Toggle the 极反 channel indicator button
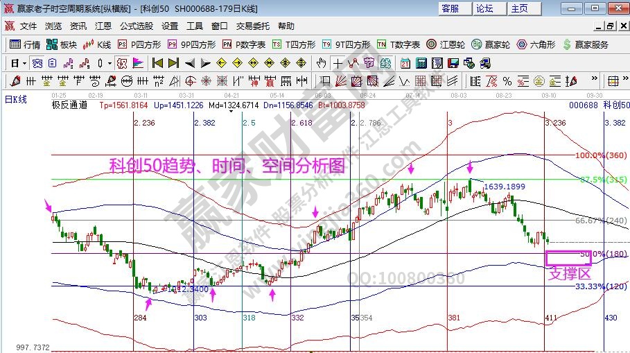The image size is (630, 353). coord(122,63)
